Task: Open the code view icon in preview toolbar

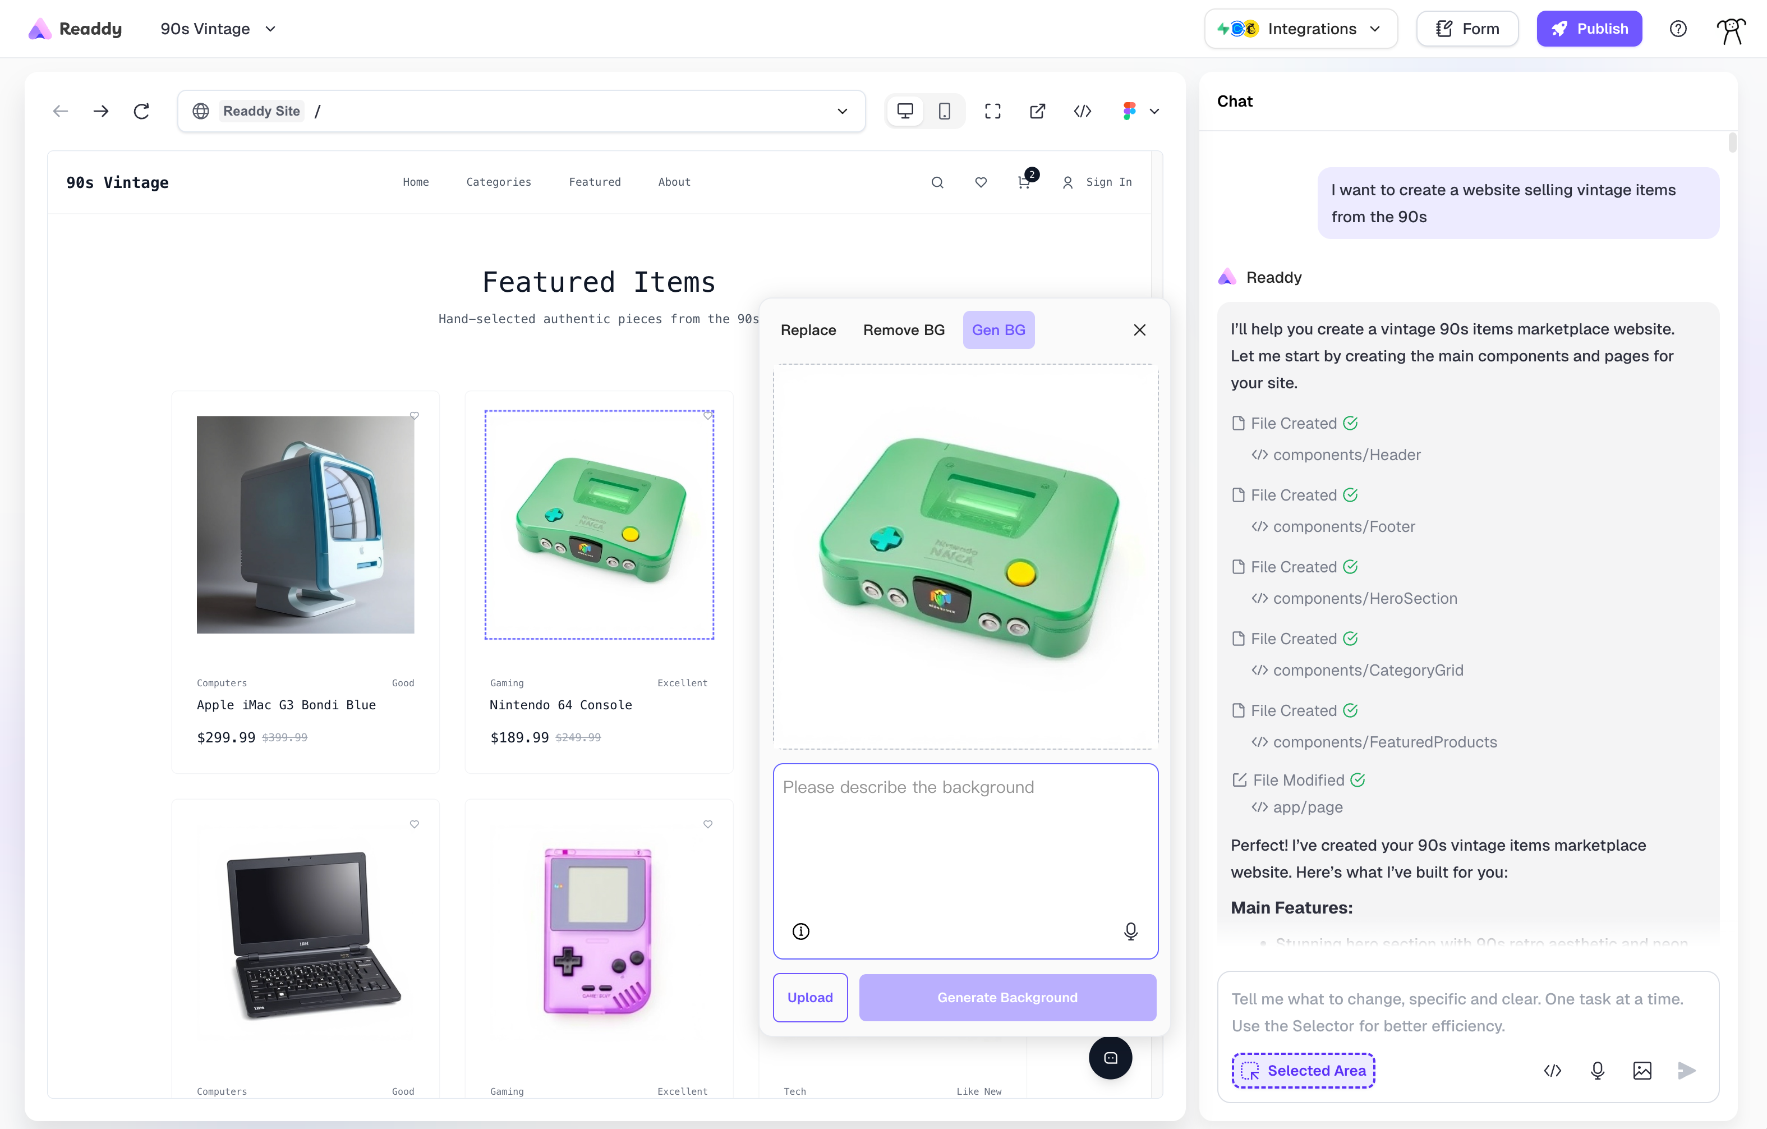Action: pyautogui.click(x=1083, y=111)
